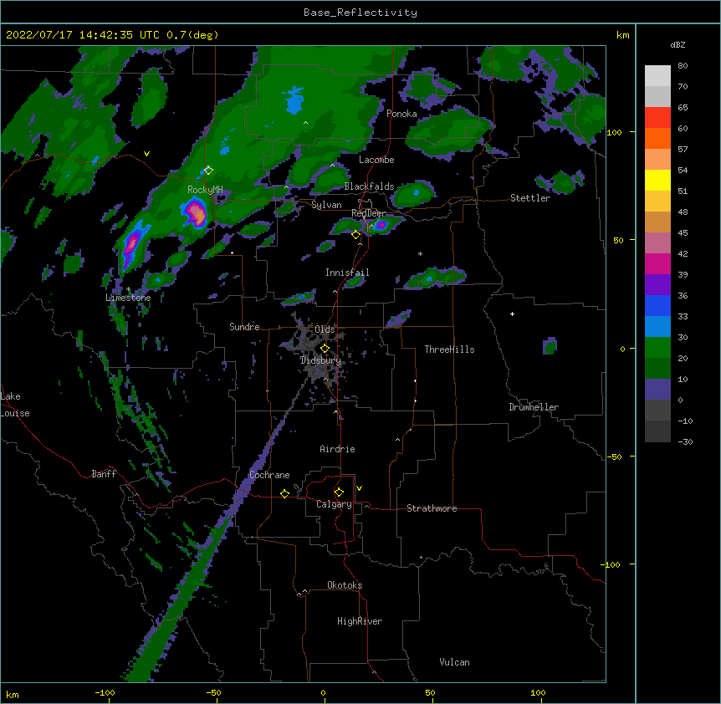This screenshot has width=721, height=704.
Task: Click the Limestone label
Action: point(128,298)
